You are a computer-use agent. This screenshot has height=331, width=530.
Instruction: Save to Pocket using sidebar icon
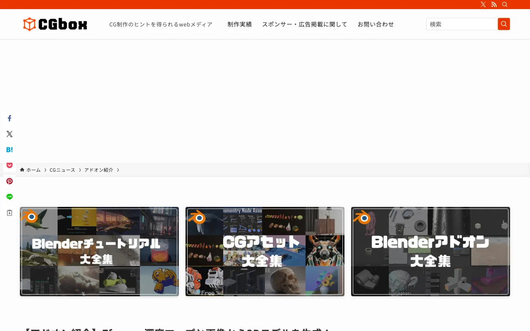pos(10,165)
